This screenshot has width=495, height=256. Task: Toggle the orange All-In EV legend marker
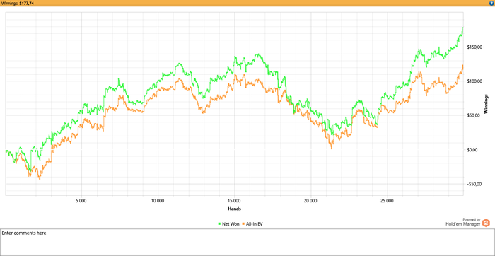tap(243, 223)
